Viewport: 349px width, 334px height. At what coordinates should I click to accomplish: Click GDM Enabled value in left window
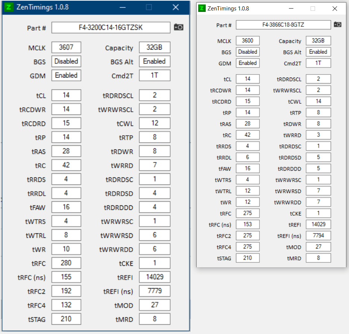tap(66, 75)
